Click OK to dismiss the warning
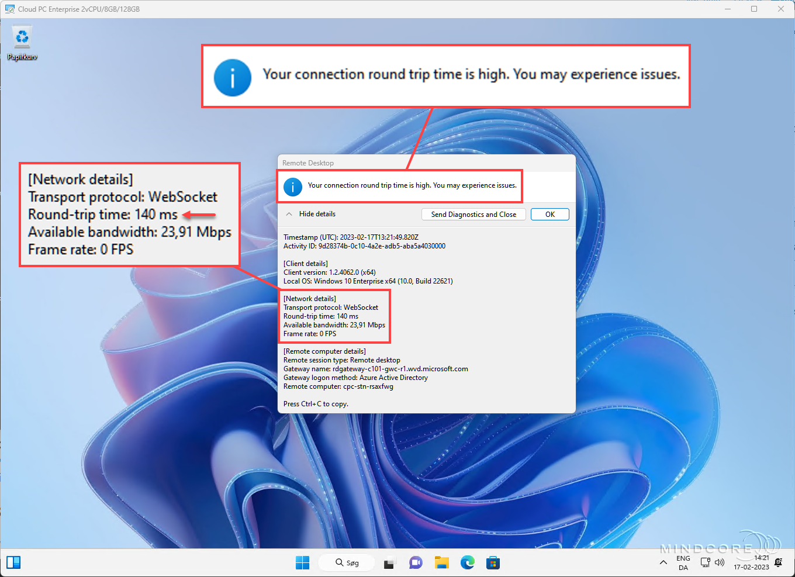The height and width of the screenshot is (577, 795). click(x=549, y=214)
